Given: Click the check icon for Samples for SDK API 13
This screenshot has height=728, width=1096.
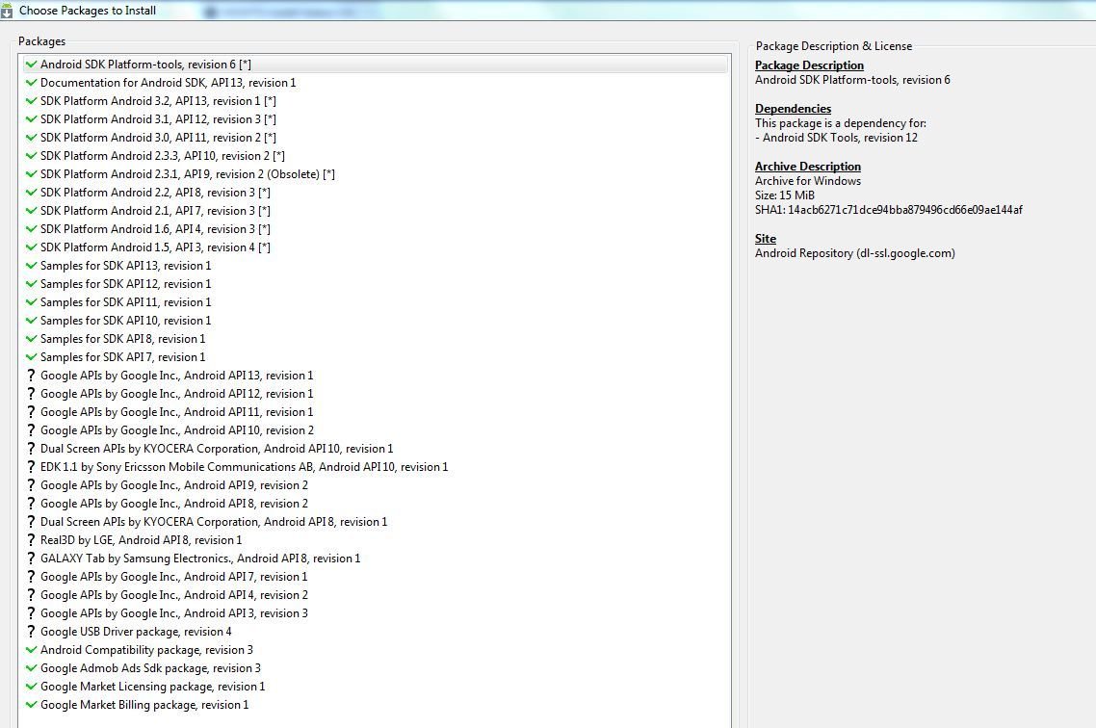Looking at the screenshot, I should coord(31,266).
